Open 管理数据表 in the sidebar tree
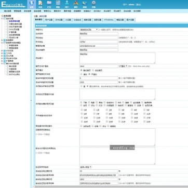 [14, 48]
